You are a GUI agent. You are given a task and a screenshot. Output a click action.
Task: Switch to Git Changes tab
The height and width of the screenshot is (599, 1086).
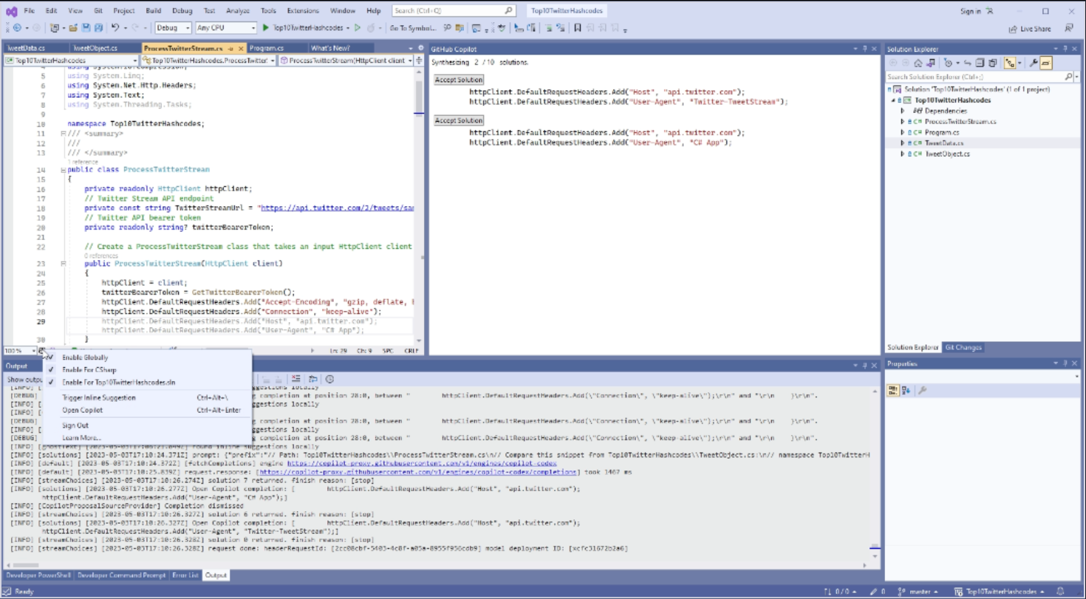pos(964,347)
